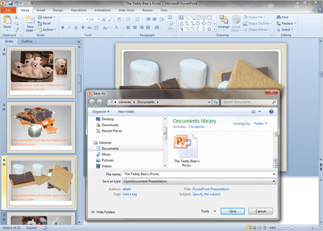Image resolution: width=323 pixels, height=231 pixels.
Task: Open the File tab
Action: click(x=8, y=10)
